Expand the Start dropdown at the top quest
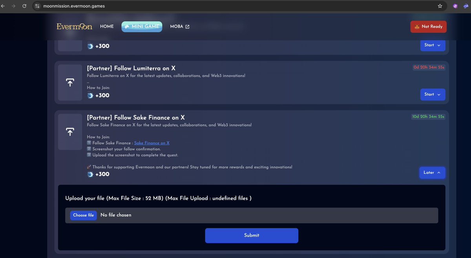 433,45
